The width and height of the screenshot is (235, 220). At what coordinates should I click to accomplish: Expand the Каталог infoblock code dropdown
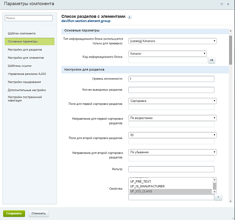(x=168, y=54)
